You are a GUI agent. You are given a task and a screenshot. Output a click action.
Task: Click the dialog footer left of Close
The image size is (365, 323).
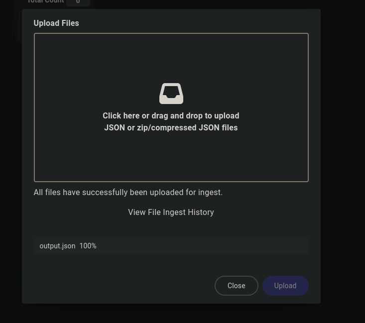(x=120, y=286)
